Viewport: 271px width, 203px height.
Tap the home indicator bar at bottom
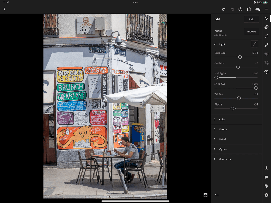[x=135, y=201]
